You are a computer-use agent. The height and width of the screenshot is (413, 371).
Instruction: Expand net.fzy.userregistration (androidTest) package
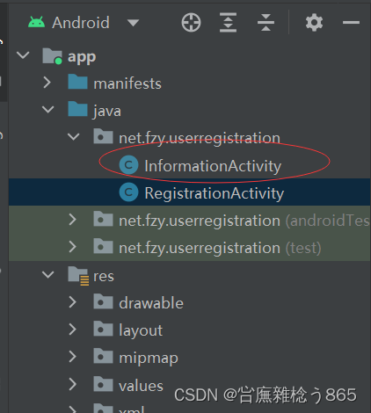tap(72, 220)
